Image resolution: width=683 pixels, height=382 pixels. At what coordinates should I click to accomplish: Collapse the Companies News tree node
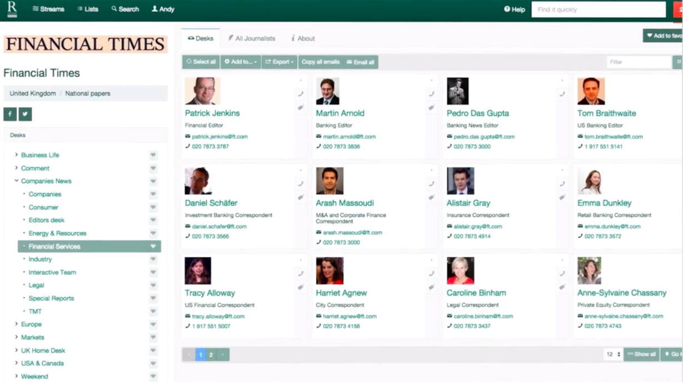(x=16, y=181)
